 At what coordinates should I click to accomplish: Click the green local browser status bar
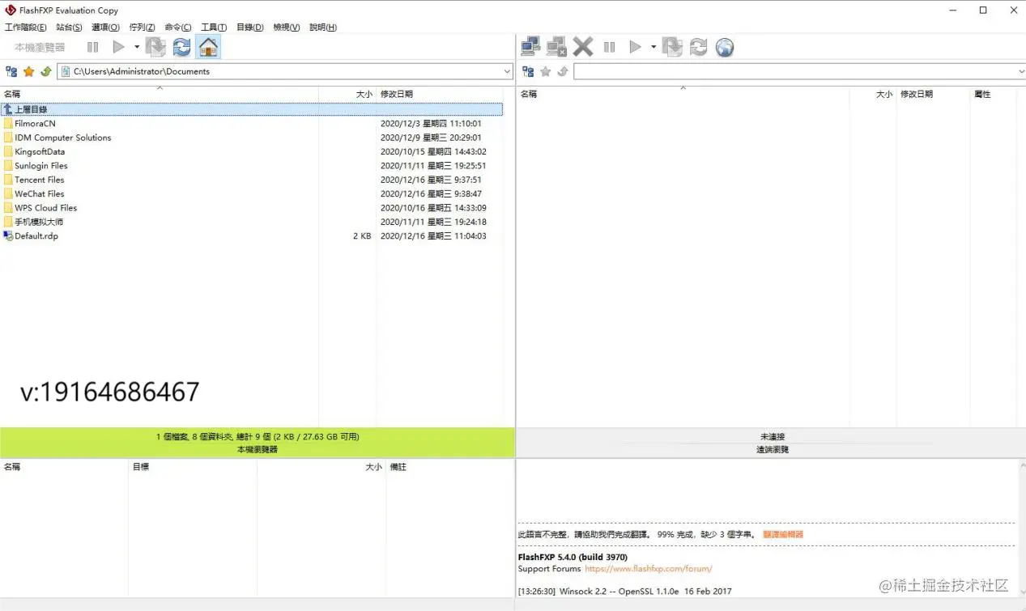coord(258,443)
